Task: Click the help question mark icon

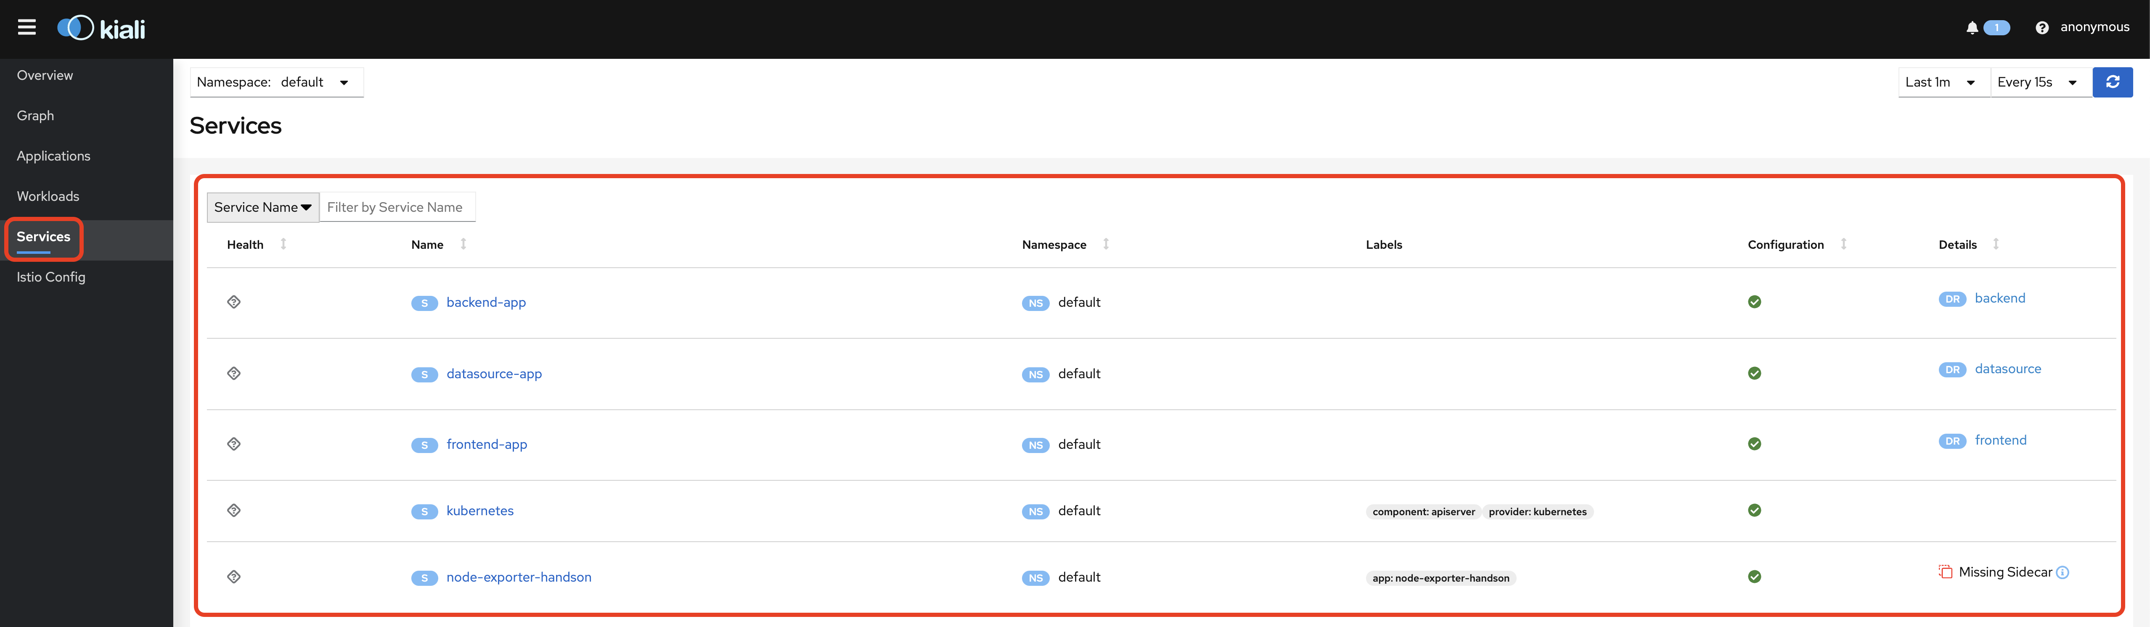Action: click(x=2041, y=27)
